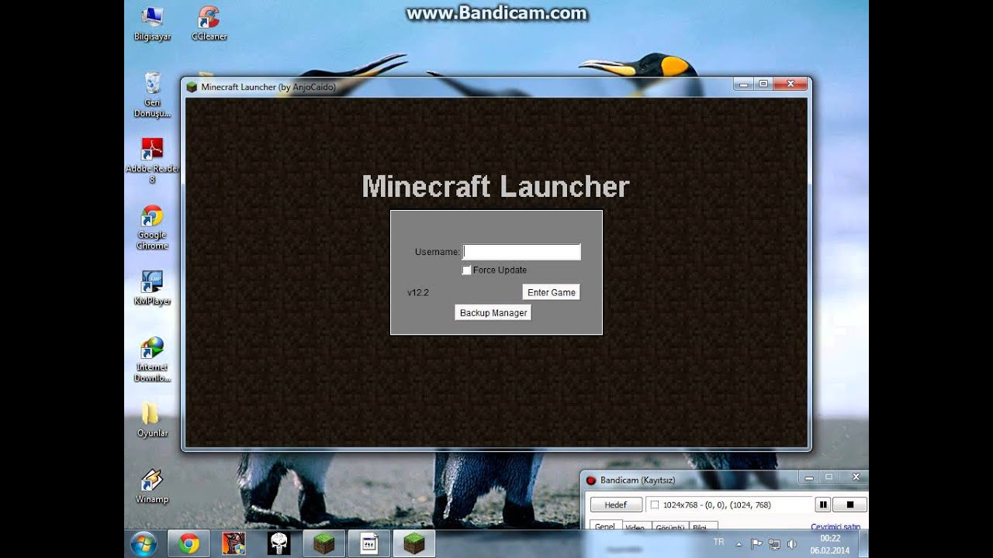Image resolution: width=993 pixels, height=558 pixels.
Task: Click the dashed rectangle target icon in Bandicam
Action: tap(654, 505)
